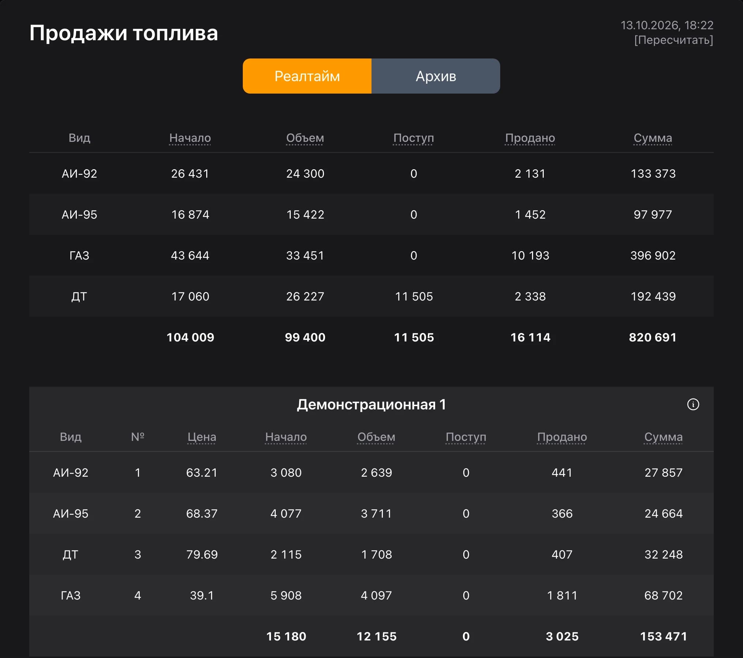Image resolution: width=743 pixels, height=658 pixels.
Task: Click АИ-92 sum 133 373
Action: pos(653,174)
